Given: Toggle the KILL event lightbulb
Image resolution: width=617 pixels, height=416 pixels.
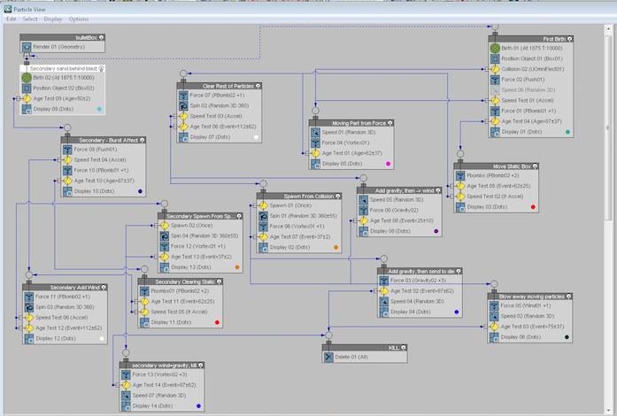Looking at the screenshot, I should point(404,348).
